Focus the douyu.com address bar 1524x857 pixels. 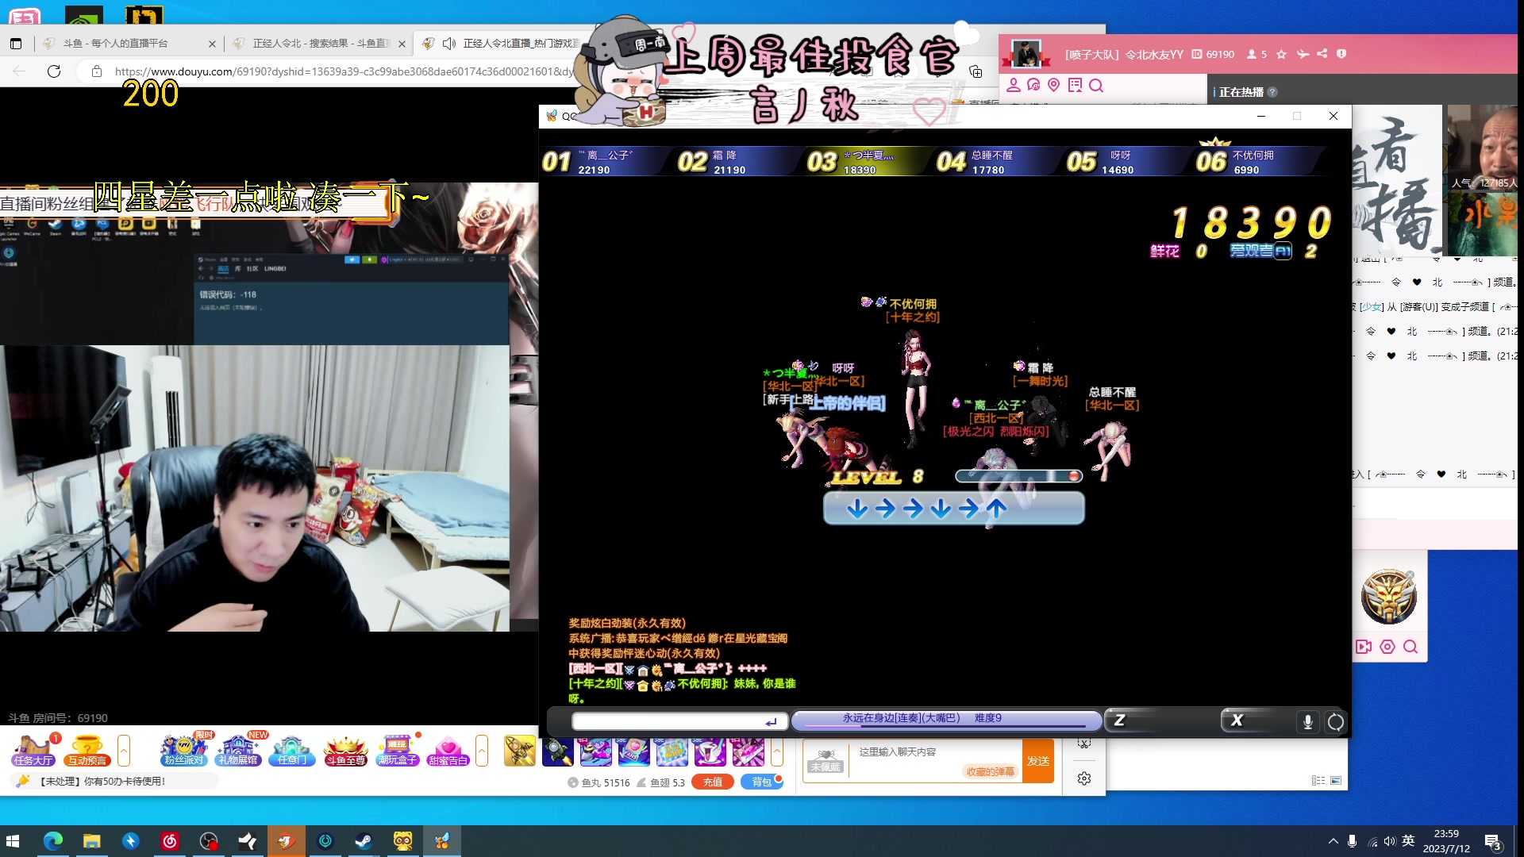coord(343,71)
